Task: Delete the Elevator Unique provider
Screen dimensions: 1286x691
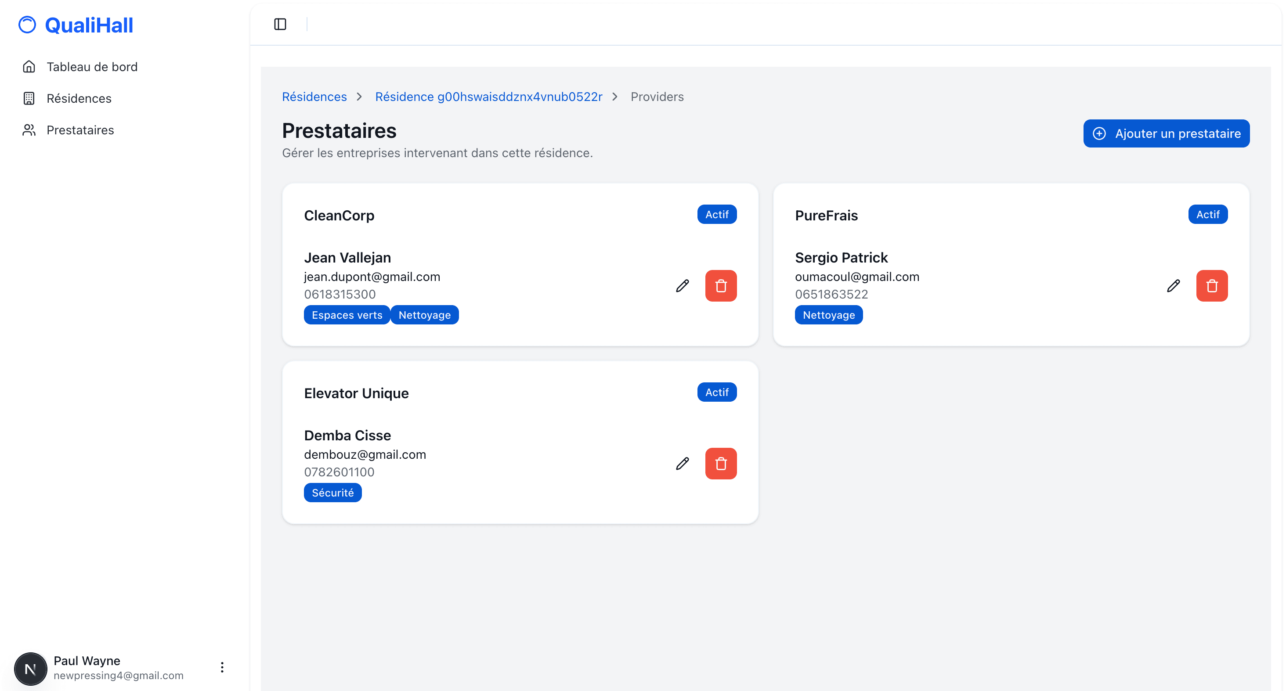Action: tap(720, 464)
